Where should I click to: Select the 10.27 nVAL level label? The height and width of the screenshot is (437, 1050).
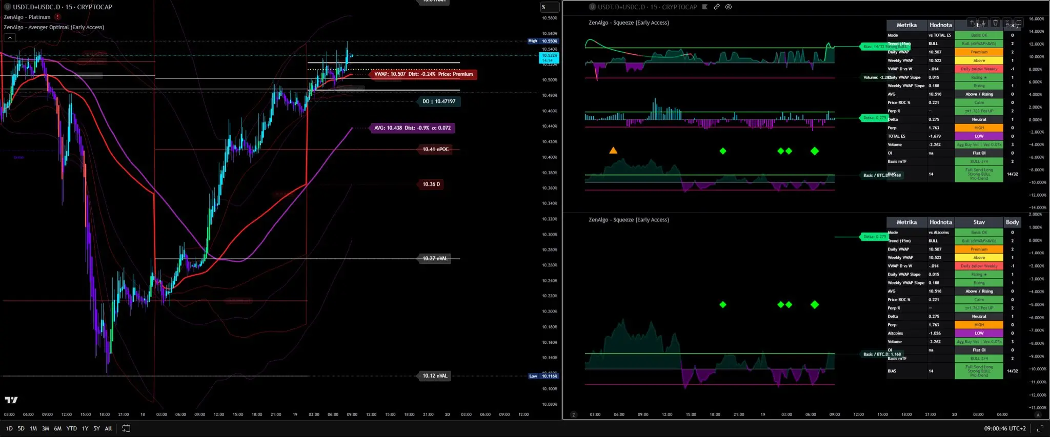[x=435, y=259]
